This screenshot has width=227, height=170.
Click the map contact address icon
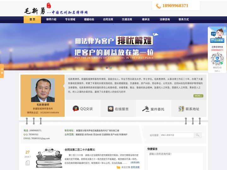[181, 109]
